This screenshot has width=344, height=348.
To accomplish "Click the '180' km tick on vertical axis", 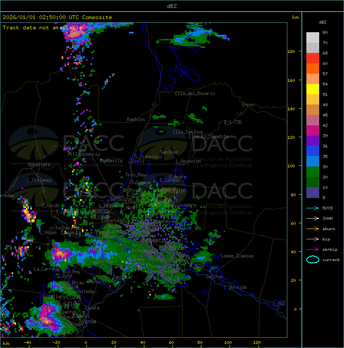I will [x=291, y=52].
